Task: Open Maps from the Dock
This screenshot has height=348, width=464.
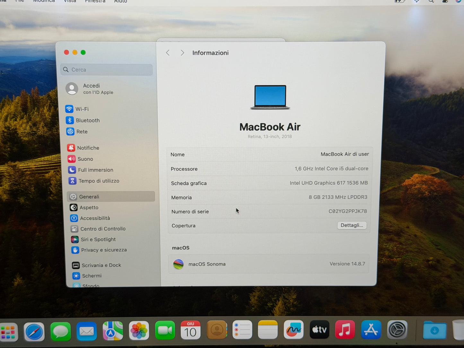Action: tap(113, 331)
